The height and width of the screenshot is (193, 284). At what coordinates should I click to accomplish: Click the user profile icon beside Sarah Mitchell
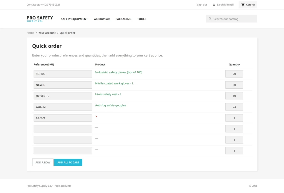(x=214, y=5)
